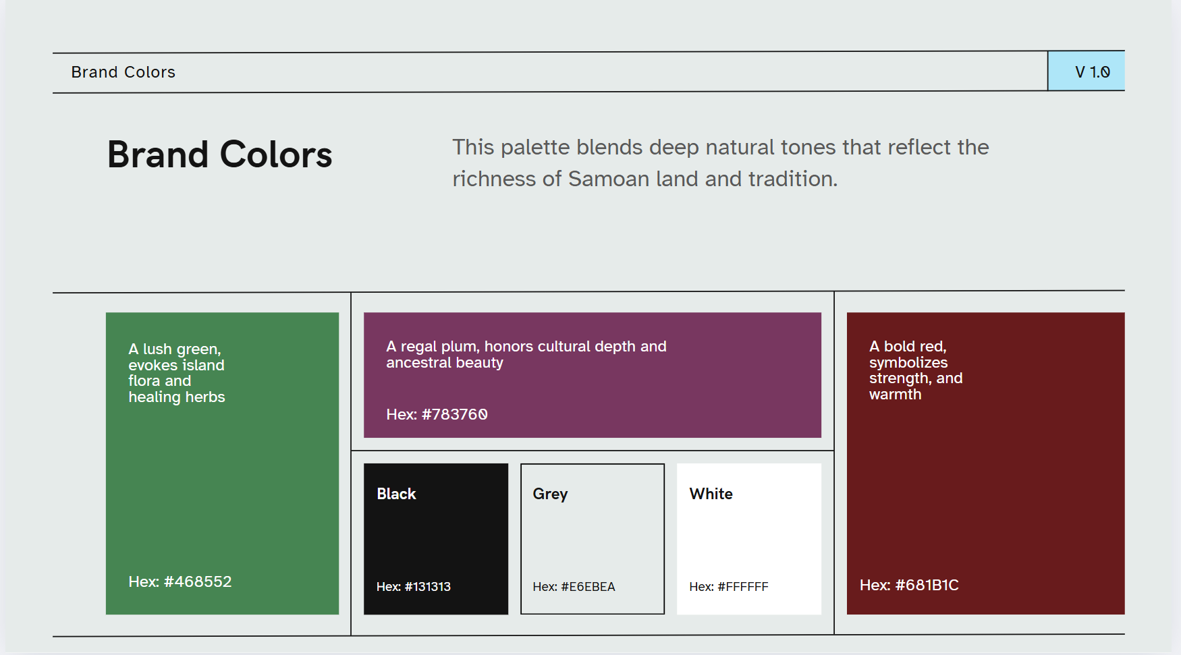Click the small Brand Colors header label

(123, 72)
